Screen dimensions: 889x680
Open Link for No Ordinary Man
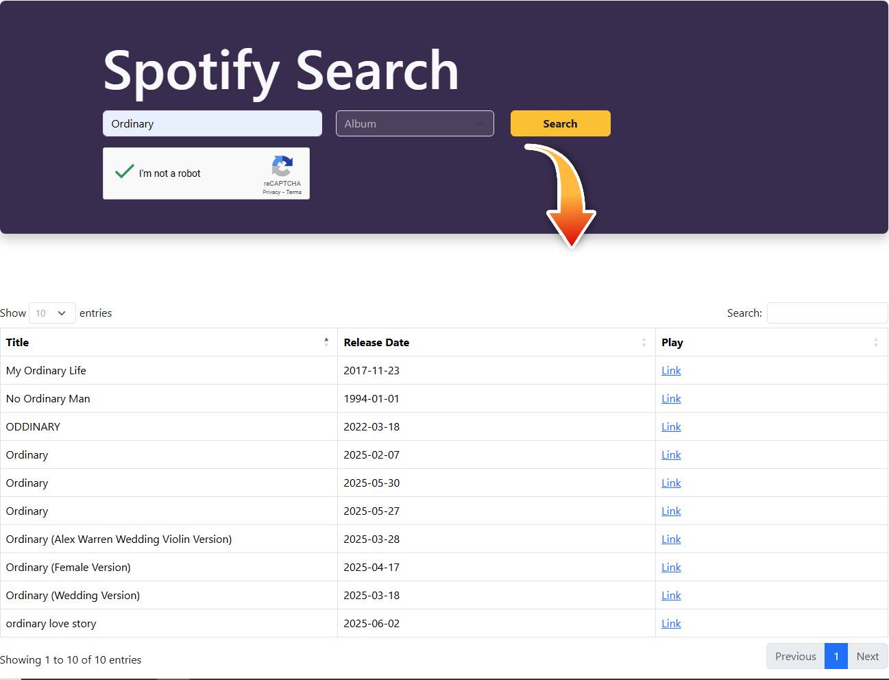pos(671,398)
